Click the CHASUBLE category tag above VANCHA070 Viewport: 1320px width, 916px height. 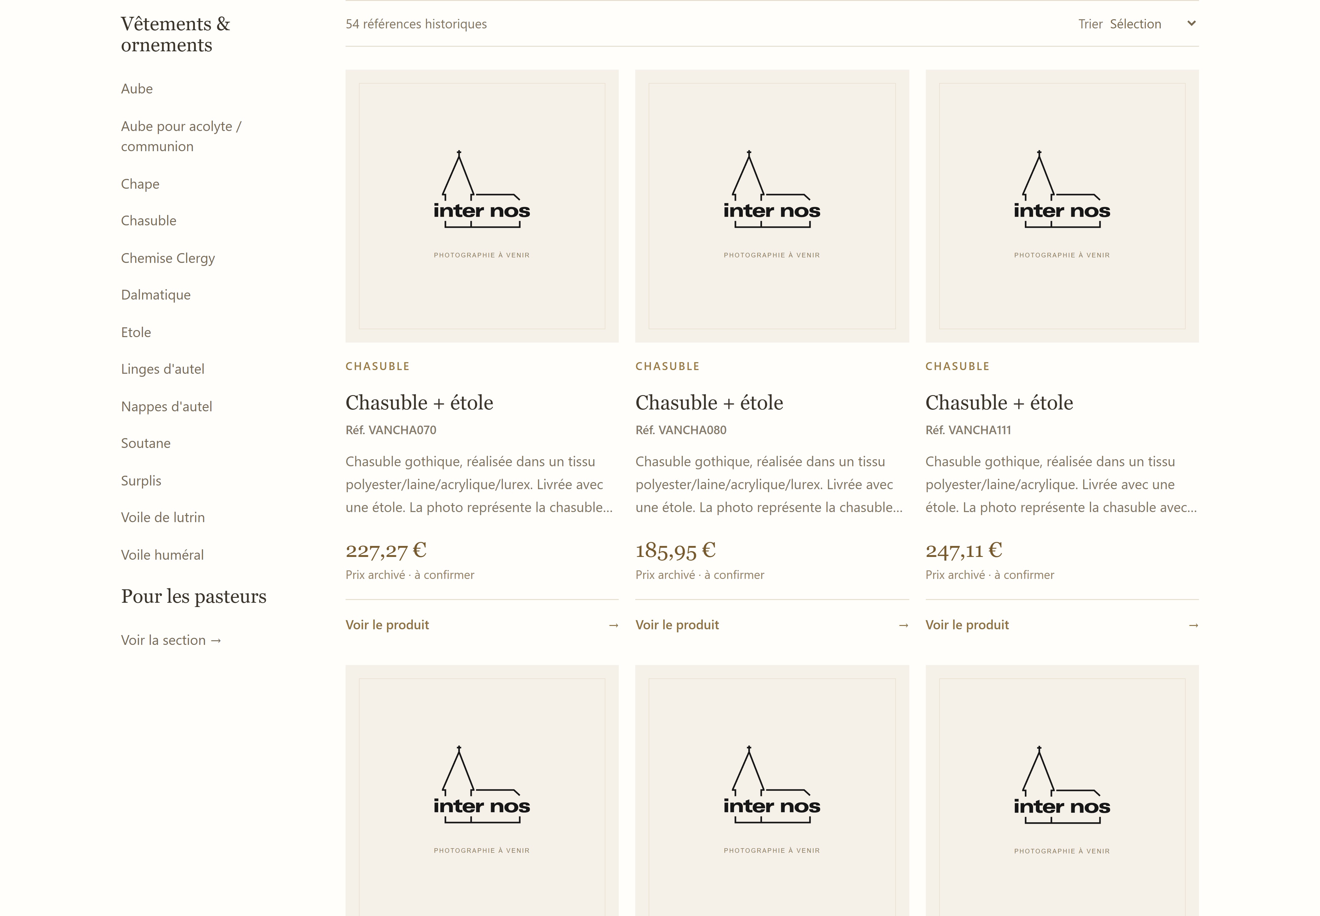377,366
